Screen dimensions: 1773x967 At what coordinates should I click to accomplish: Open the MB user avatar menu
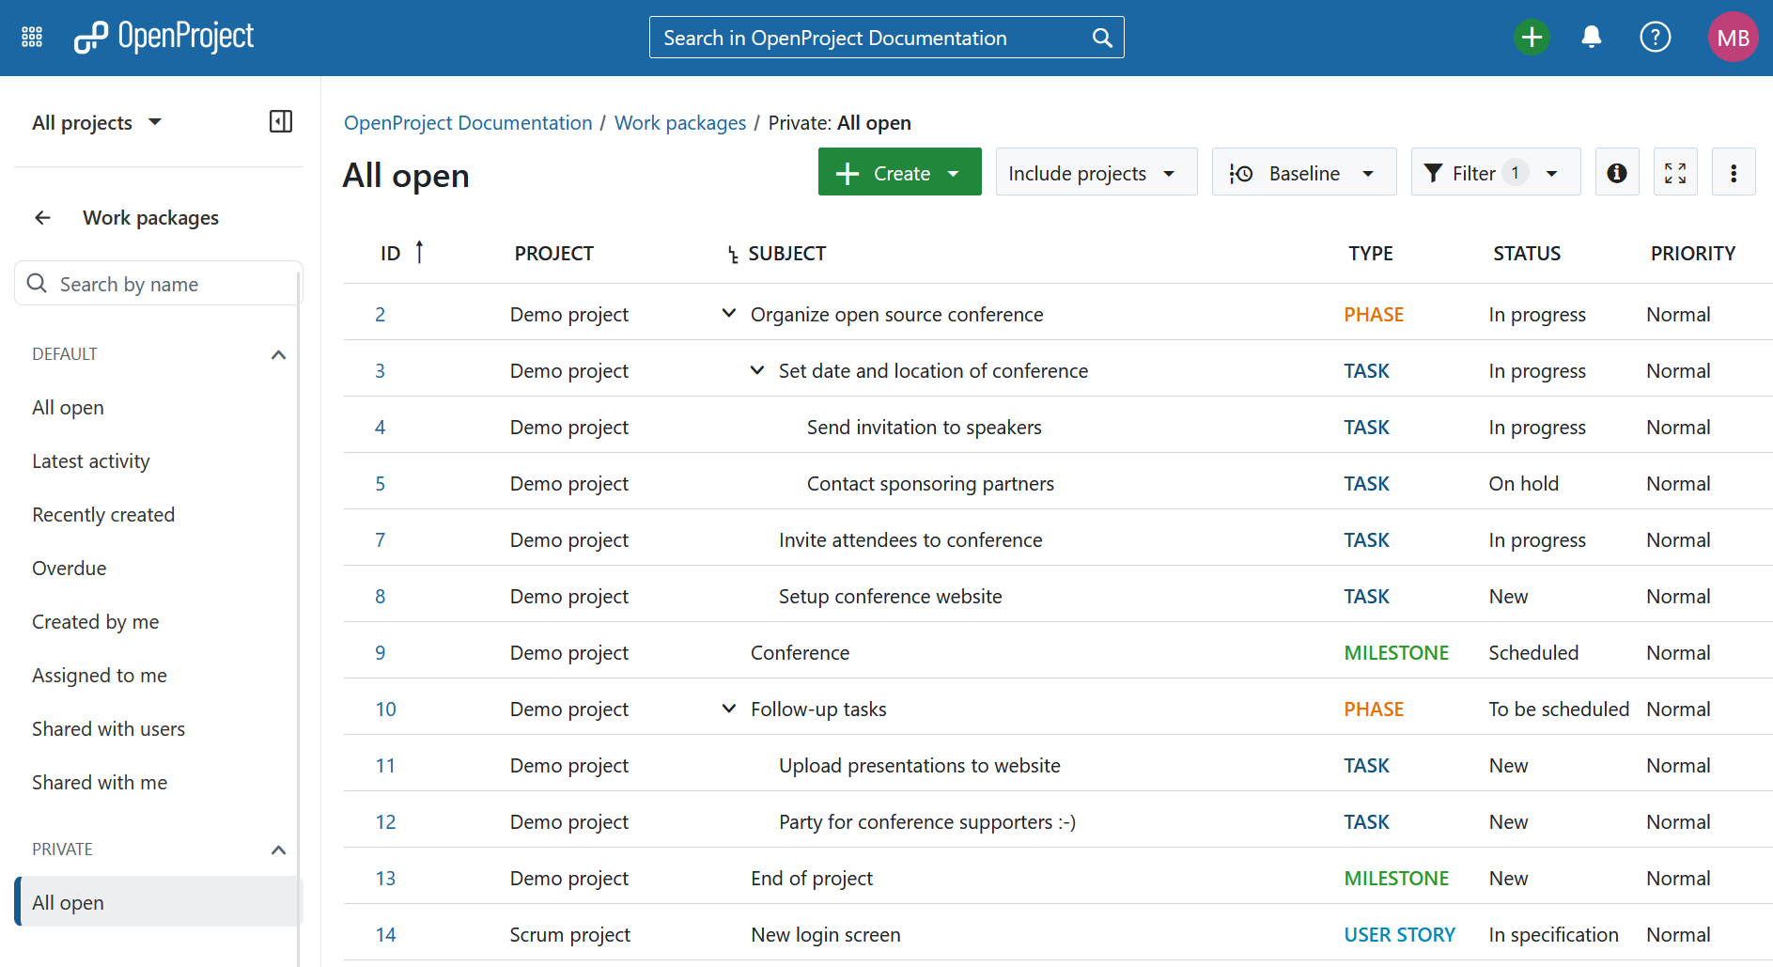click(1733, 38)
